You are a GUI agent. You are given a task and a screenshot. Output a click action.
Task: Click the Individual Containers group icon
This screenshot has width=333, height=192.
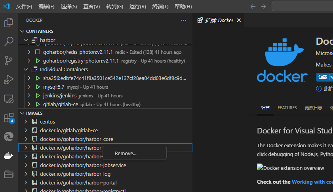tap(34, 69)
